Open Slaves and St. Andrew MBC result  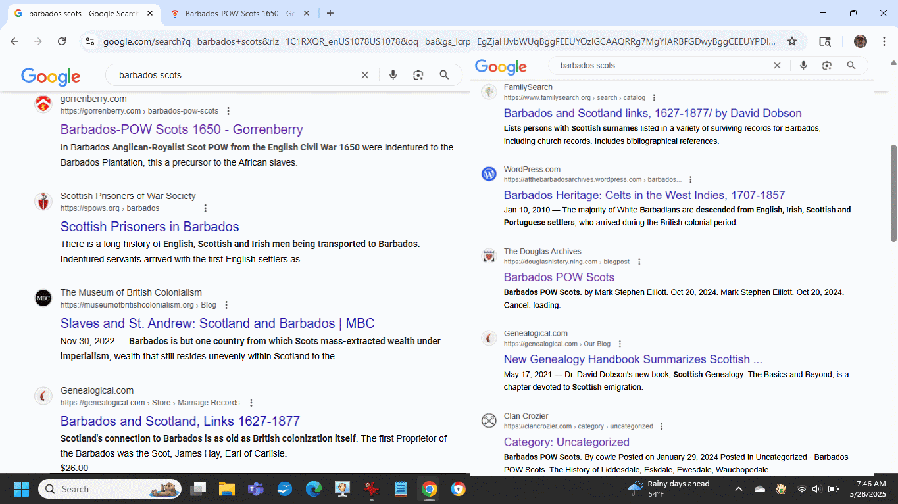click(217, 323)
